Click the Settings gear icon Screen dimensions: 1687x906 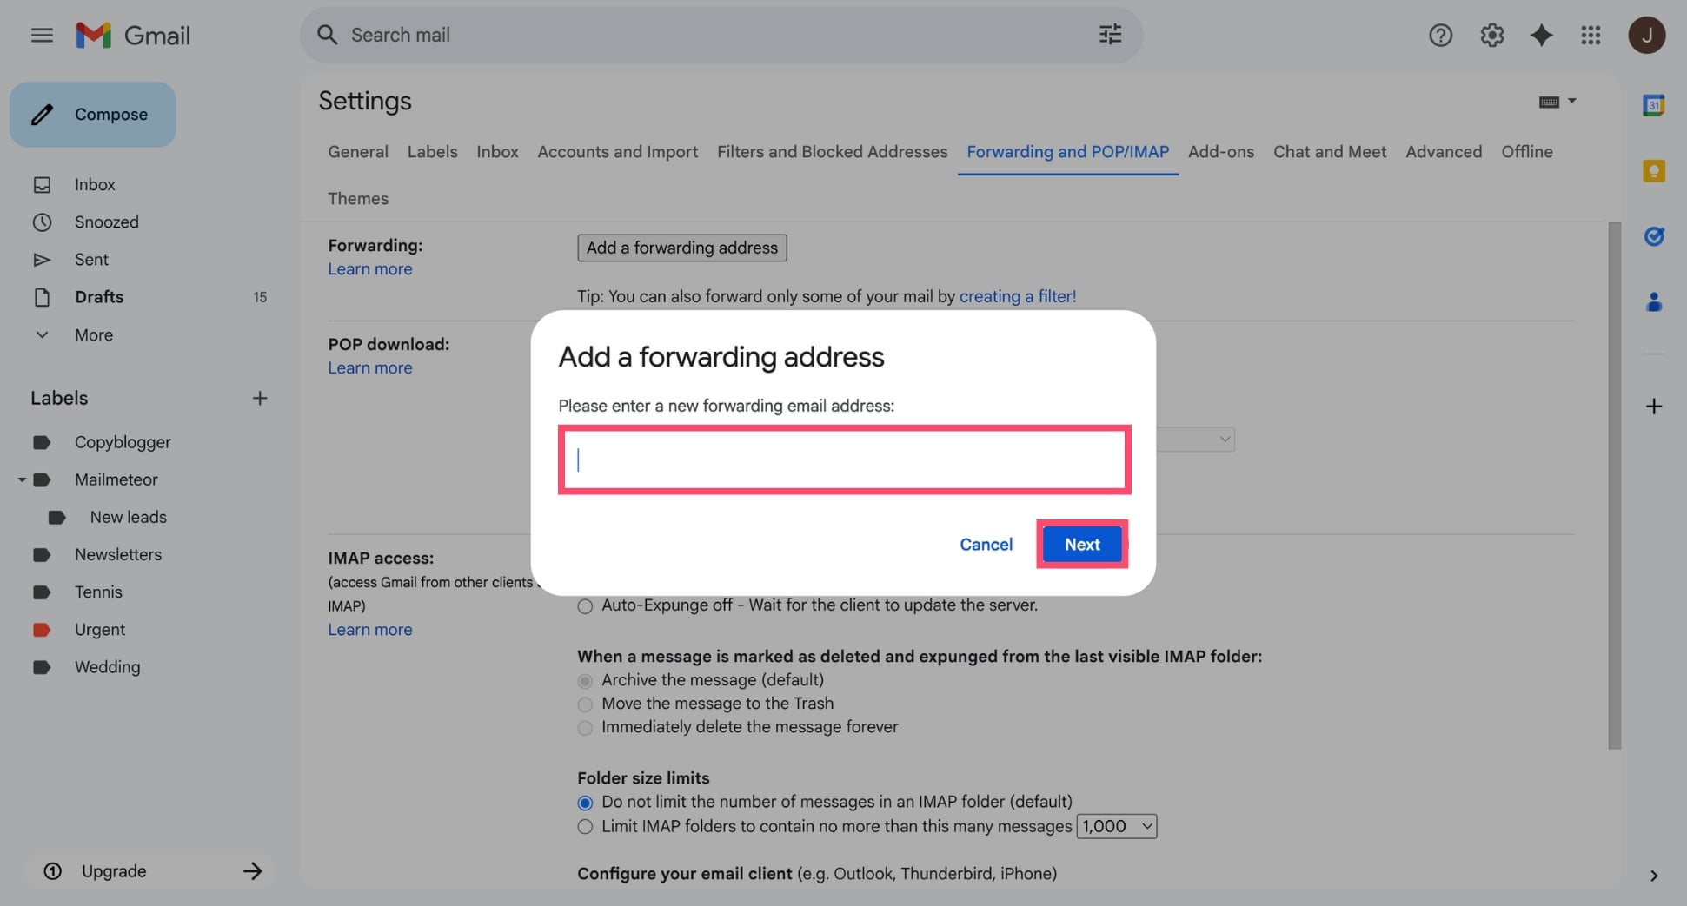(1491, 35)
